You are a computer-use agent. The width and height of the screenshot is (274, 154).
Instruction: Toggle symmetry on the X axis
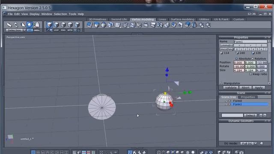239,45
